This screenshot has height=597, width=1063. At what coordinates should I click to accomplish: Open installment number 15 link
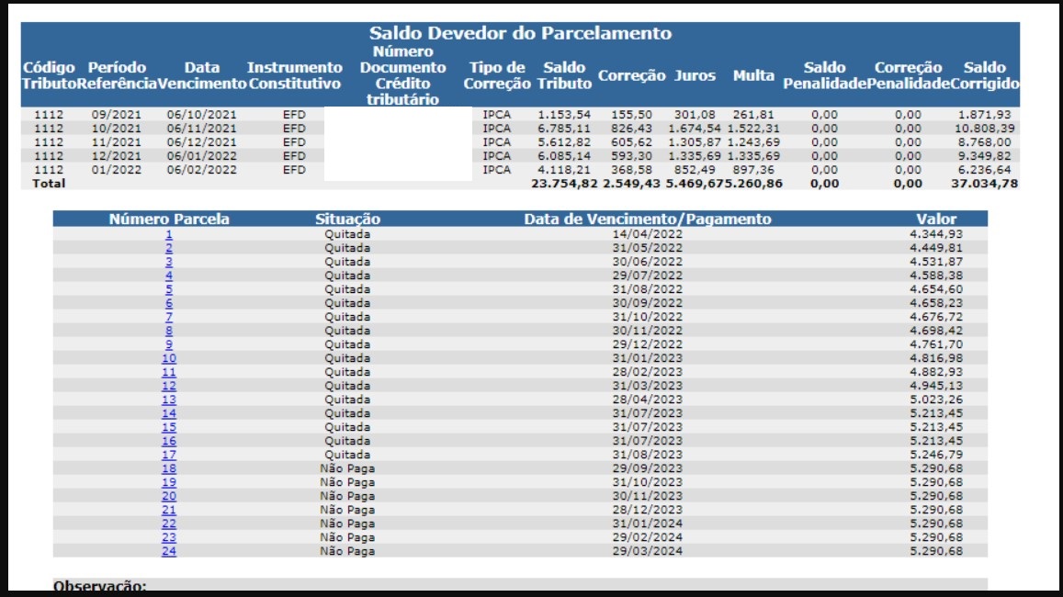tap(169, 427)
